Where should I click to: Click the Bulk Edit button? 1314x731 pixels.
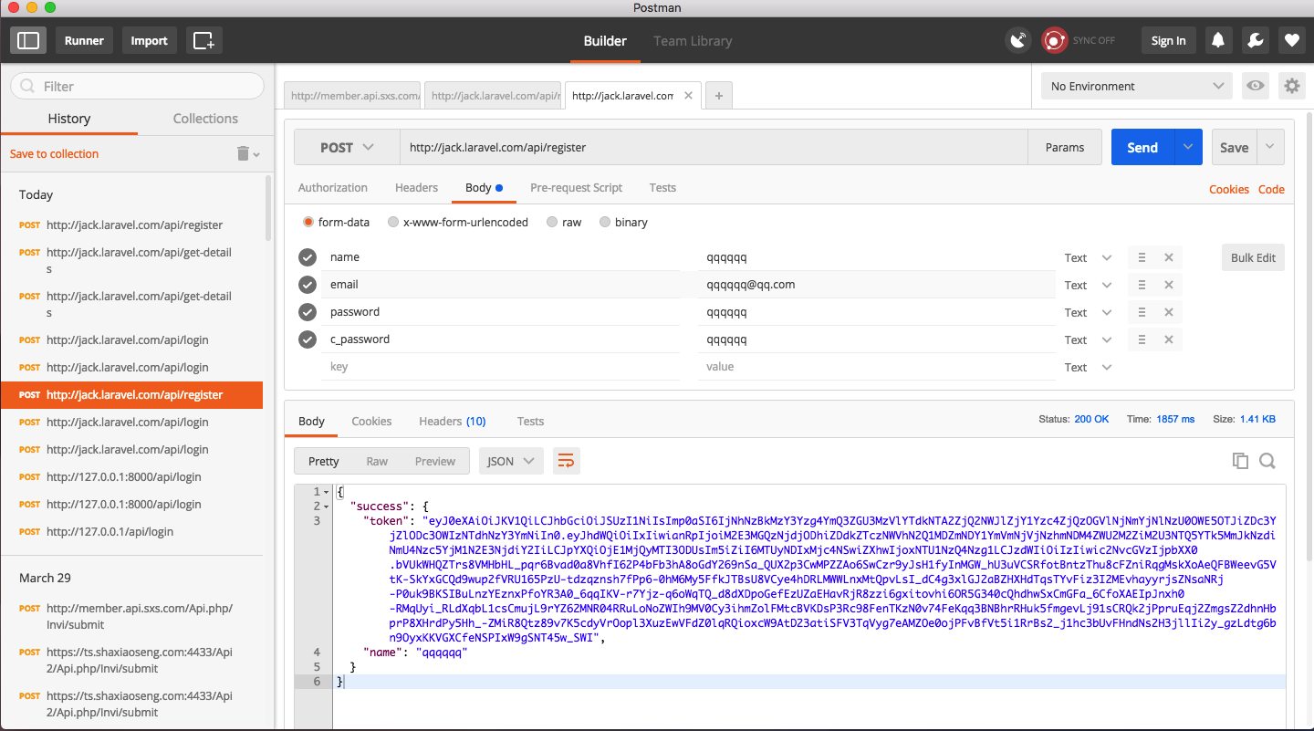pos(1253,257)
